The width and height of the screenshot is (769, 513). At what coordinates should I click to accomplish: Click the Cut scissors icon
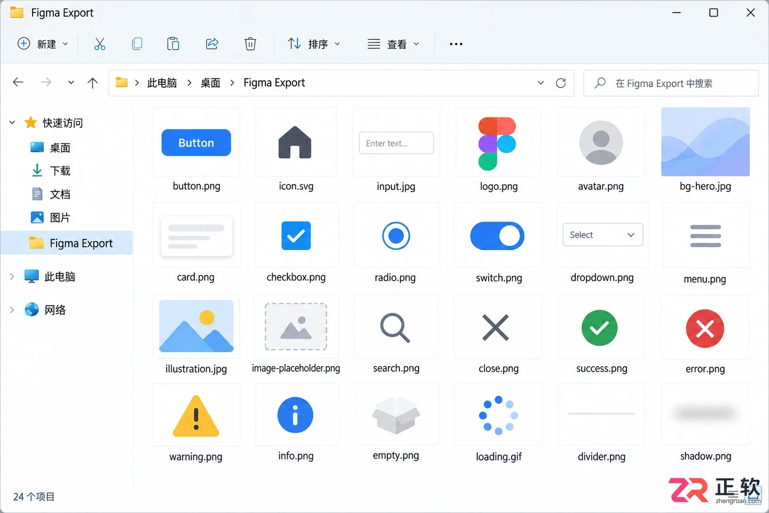point(100,44)
